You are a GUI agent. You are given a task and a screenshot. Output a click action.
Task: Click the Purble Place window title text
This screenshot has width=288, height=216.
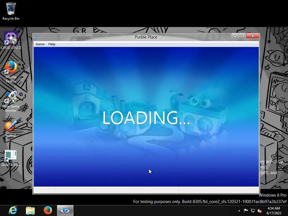(x=146, y=37)
